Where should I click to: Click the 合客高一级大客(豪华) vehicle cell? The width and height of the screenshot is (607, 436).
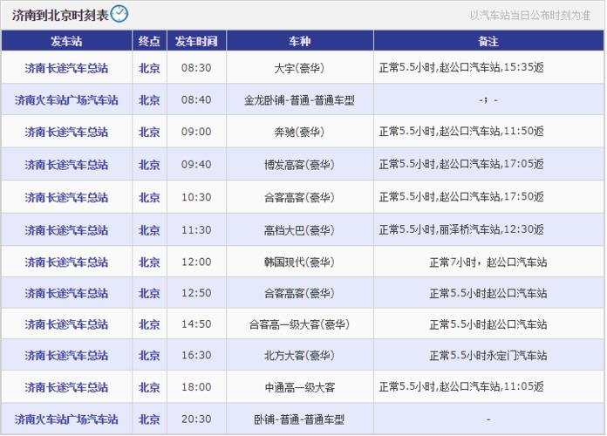click(300, 324)
